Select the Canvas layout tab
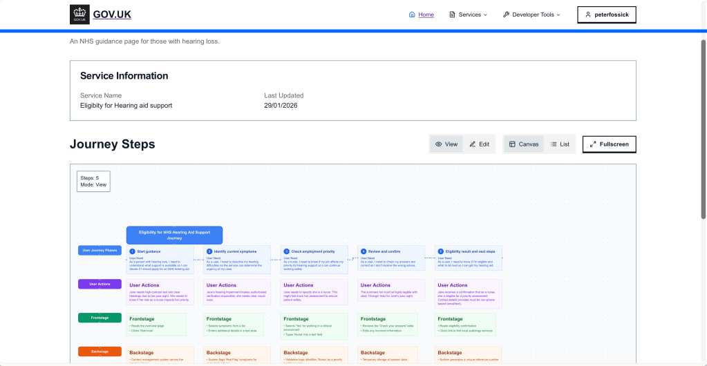Viewport: 707px width, 366px height. (523, 144)
